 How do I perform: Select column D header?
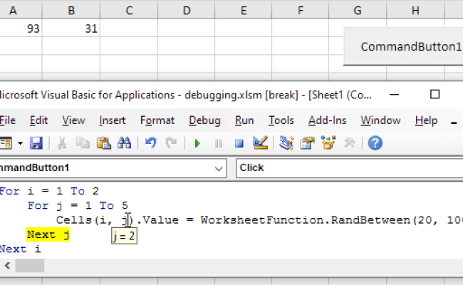tap(187, 11)
